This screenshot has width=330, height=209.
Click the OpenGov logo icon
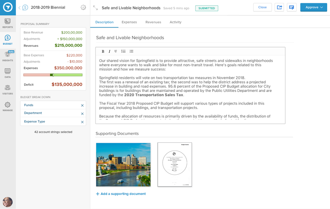(8, 7)
